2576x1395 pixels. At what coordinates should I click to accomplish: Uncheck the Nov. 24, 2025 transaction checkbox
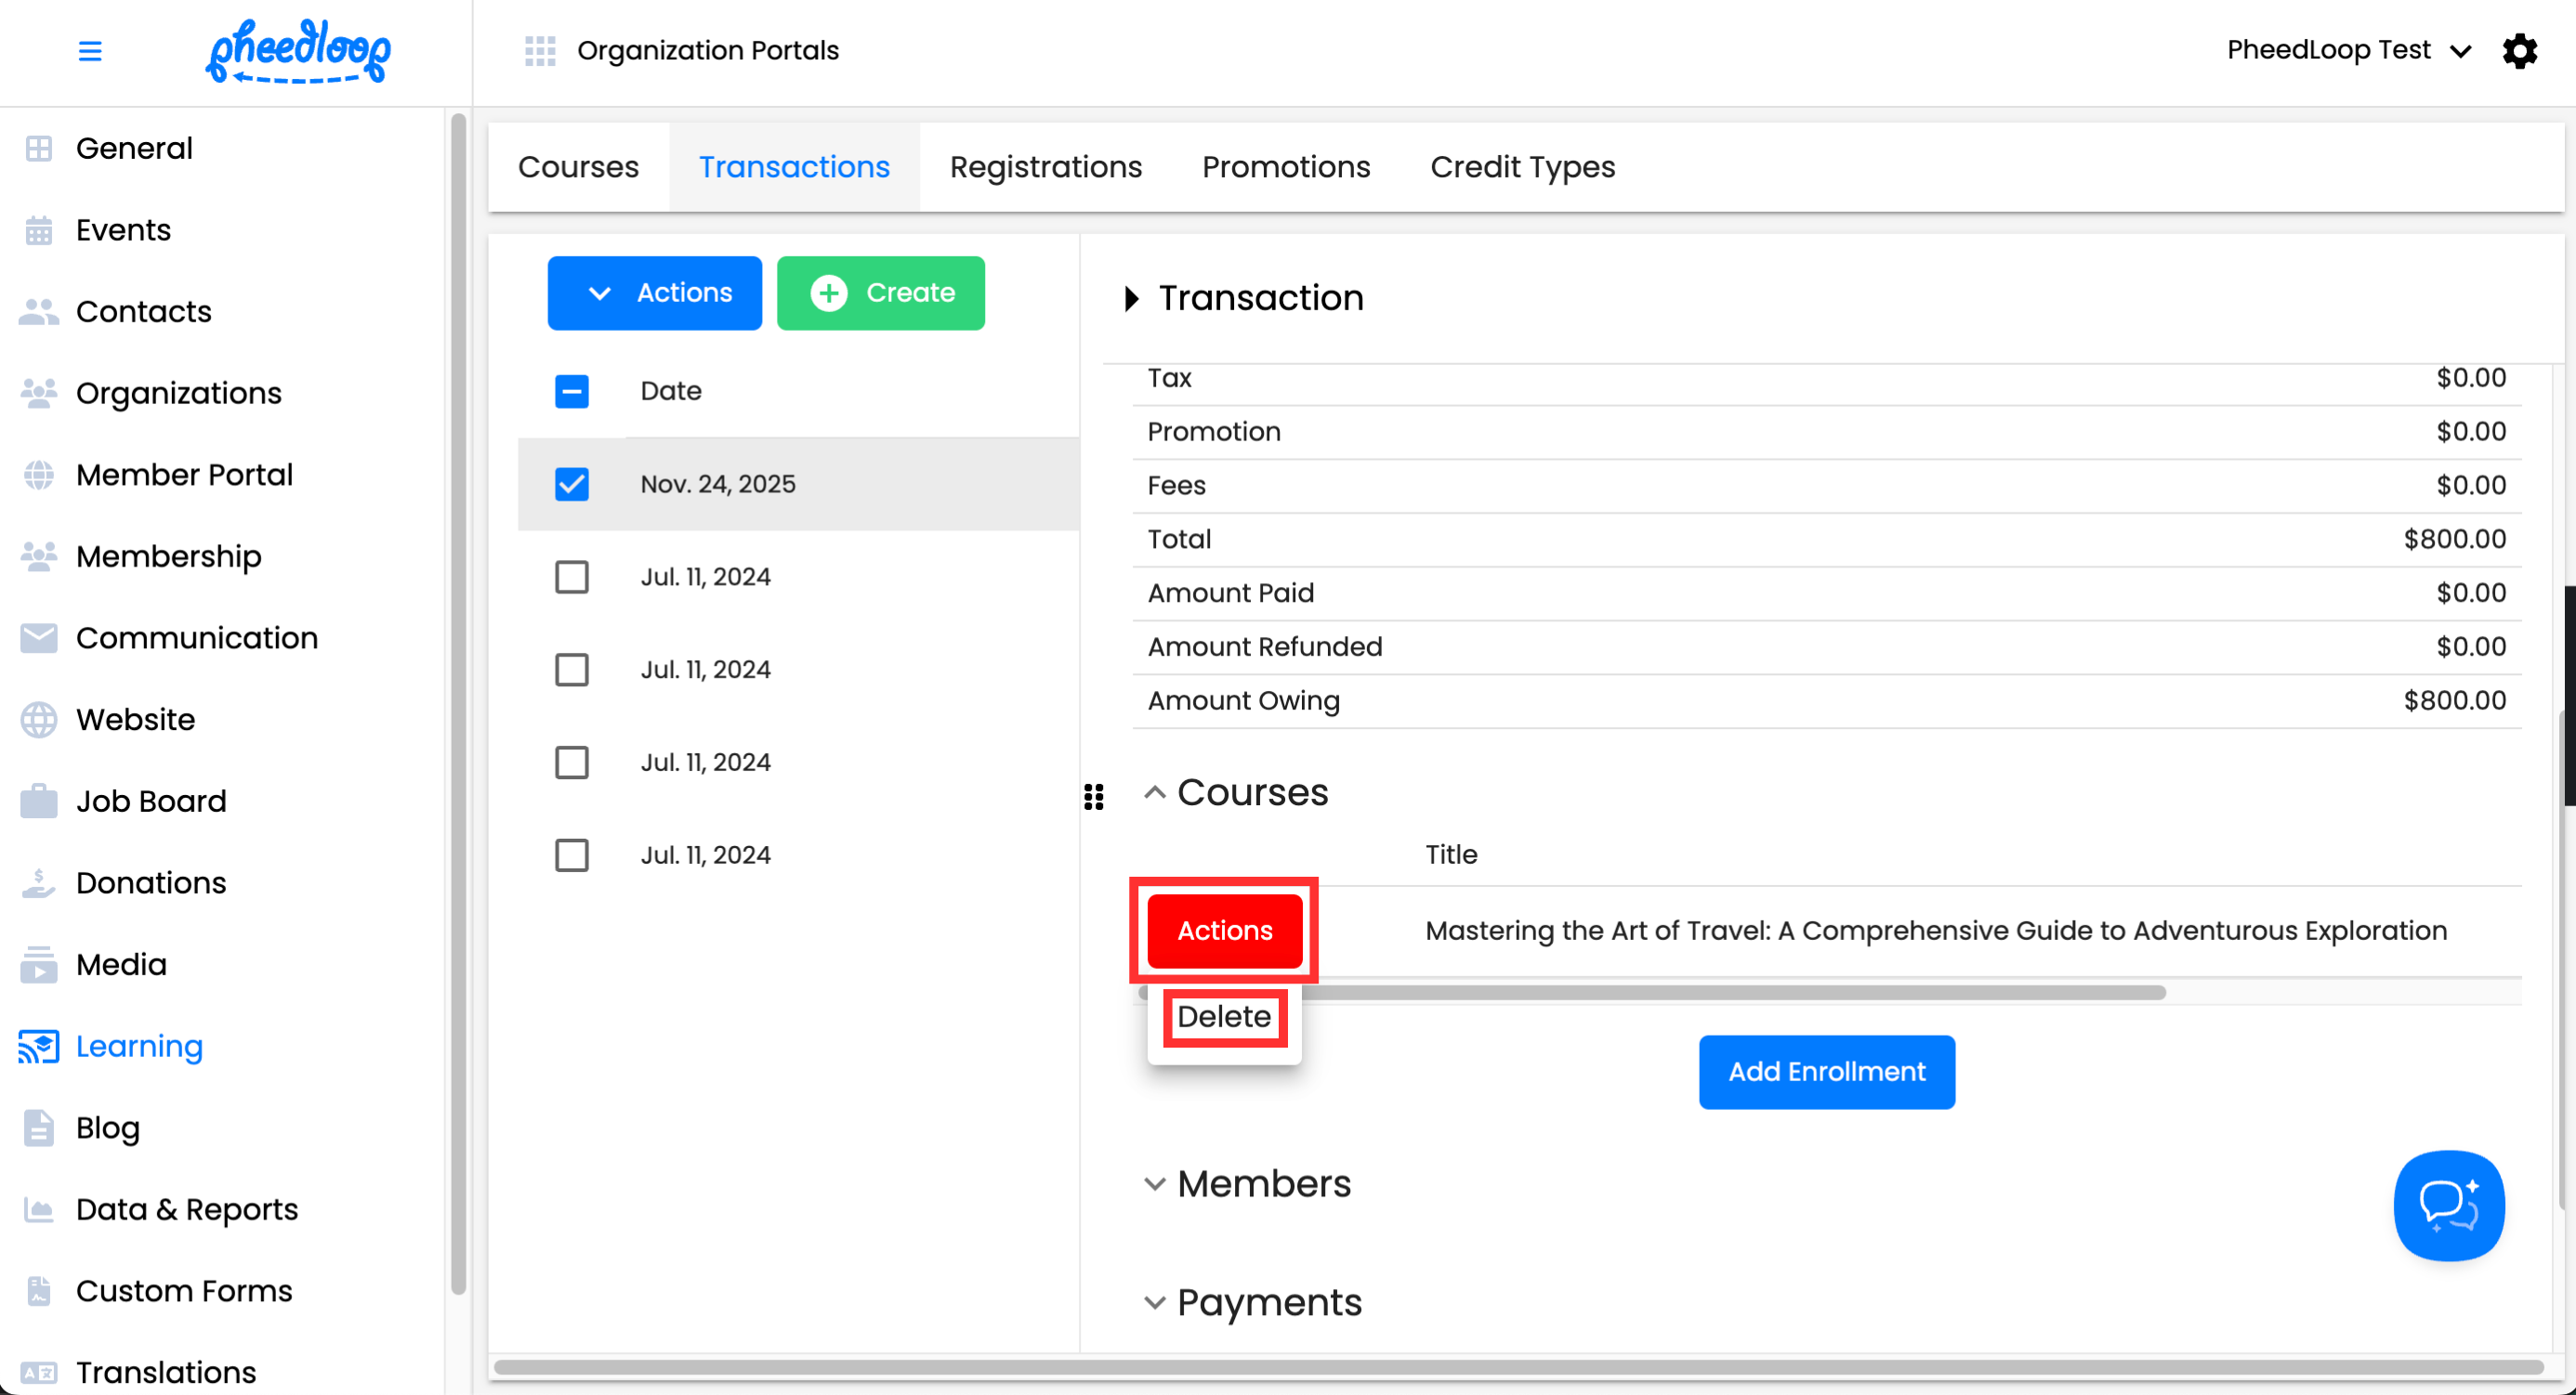tap(572, 484)
